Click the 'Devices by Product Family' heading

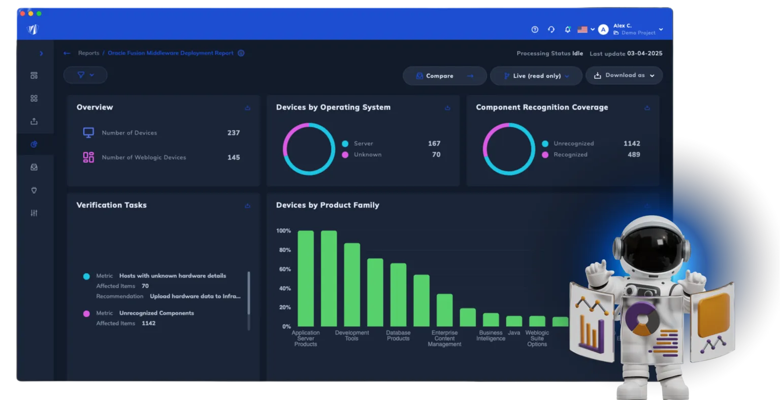click(x=328, y=205)
